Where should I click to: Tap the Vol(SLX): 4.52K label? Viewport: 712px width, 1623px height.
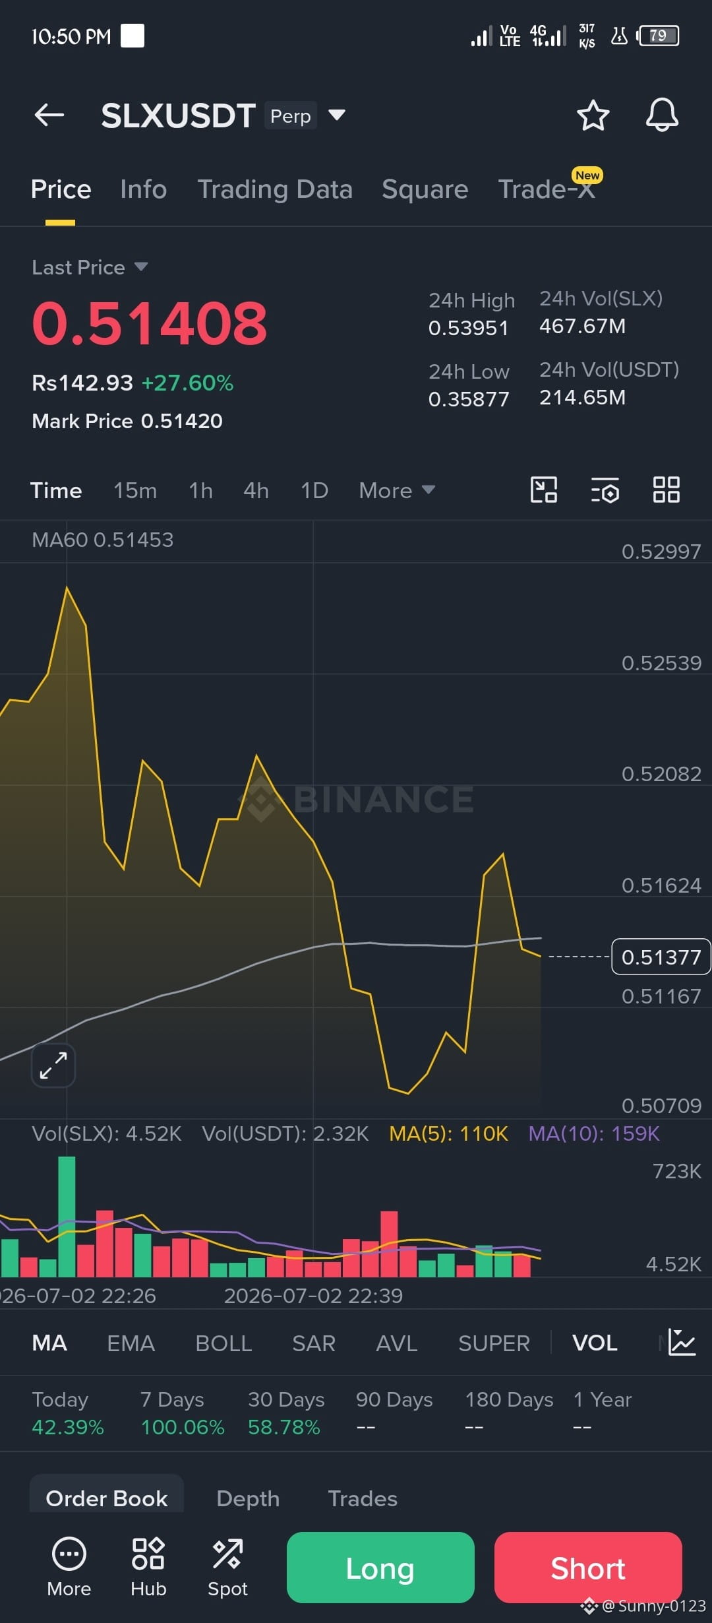107,1133
